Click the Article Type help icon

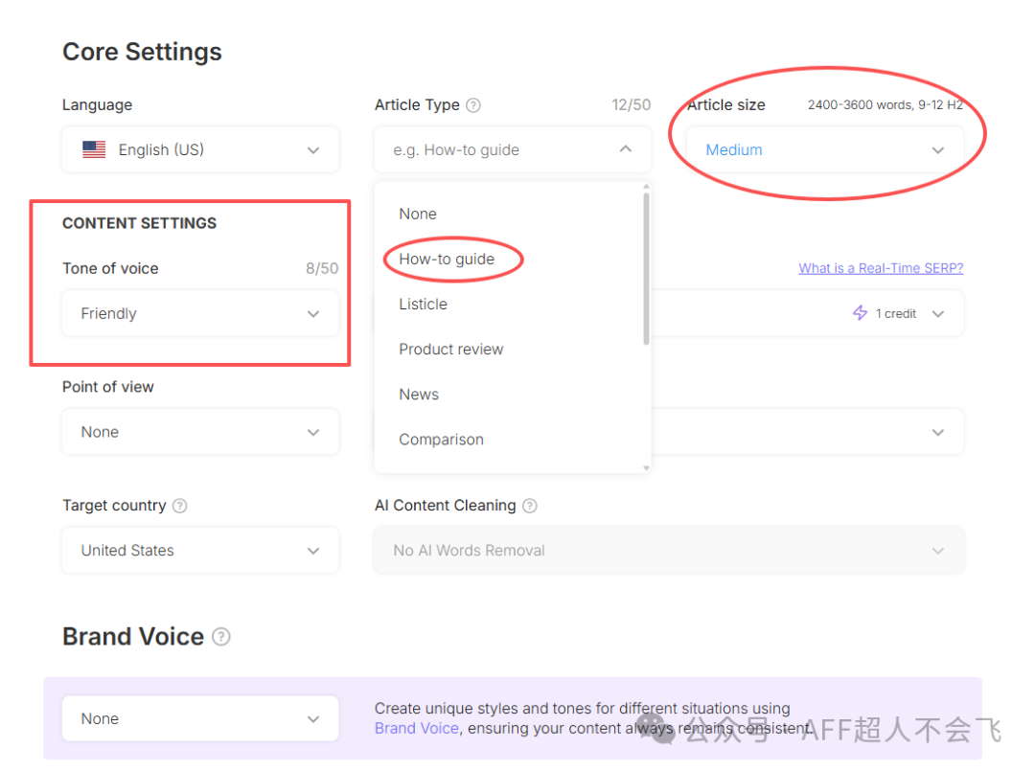(473, 105)
